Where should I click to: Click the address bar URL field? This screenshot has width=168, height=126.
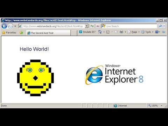[51, 26]
